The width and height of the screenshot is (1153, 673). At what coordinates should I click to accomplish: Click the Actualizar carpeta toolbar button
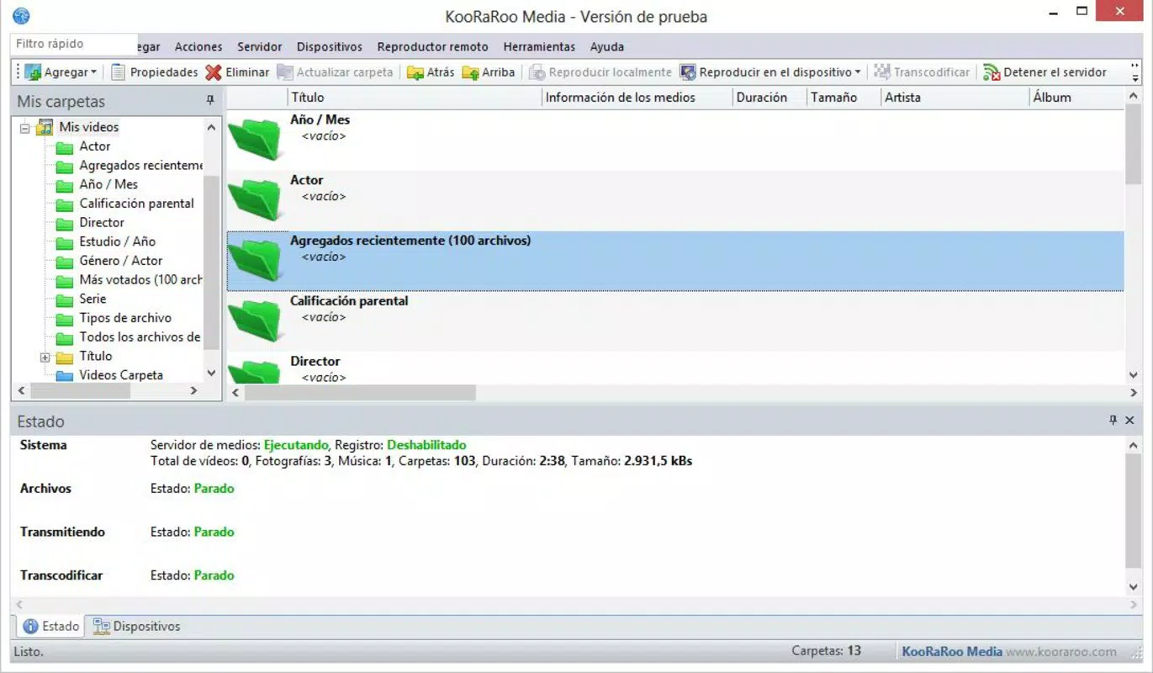pos(335,72)
